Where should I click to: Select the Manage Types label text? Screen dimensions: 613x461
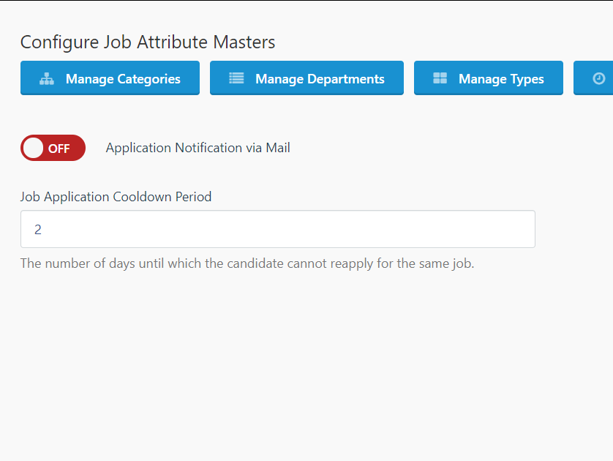(x=501, y=79)
